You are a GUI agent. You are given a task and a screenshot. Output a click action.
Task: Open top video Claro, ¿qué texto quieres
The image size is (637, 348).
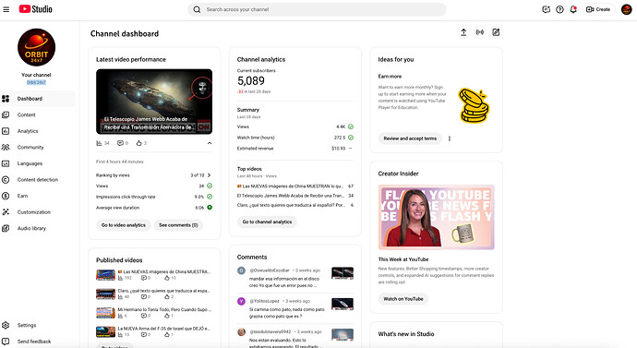(x=291, y=205)
